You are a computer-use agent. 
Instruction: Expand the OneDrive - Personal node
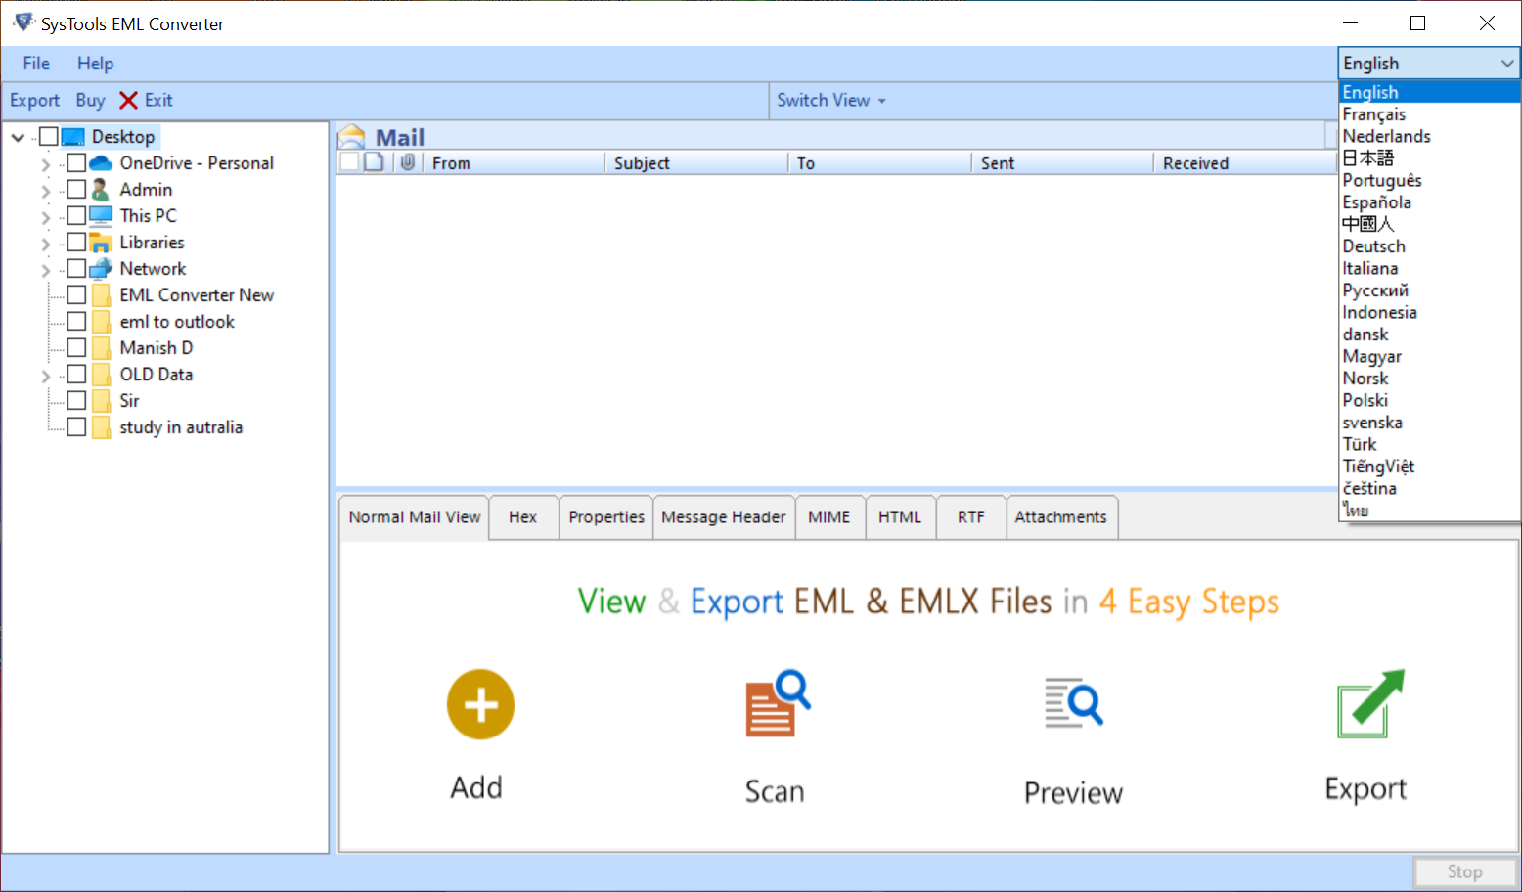point(46,164)
